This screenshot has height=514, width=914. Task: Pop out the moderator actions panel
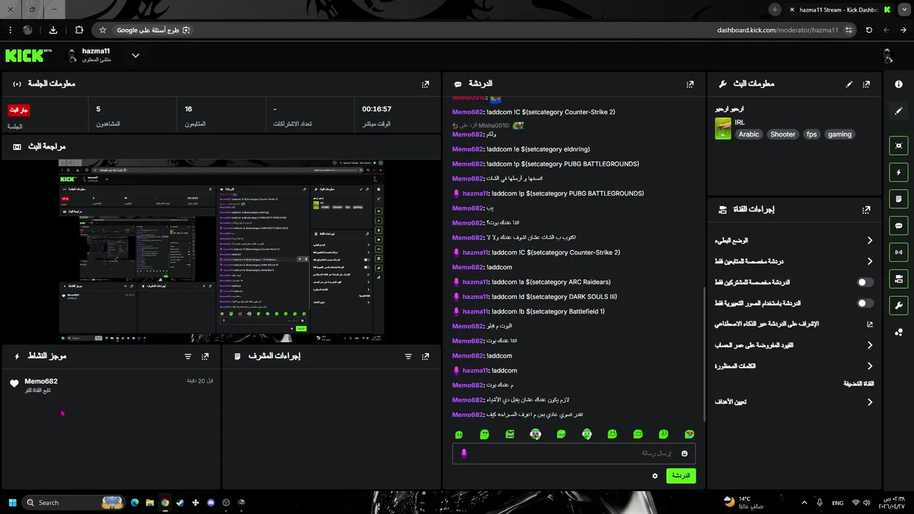coord(426,356)
